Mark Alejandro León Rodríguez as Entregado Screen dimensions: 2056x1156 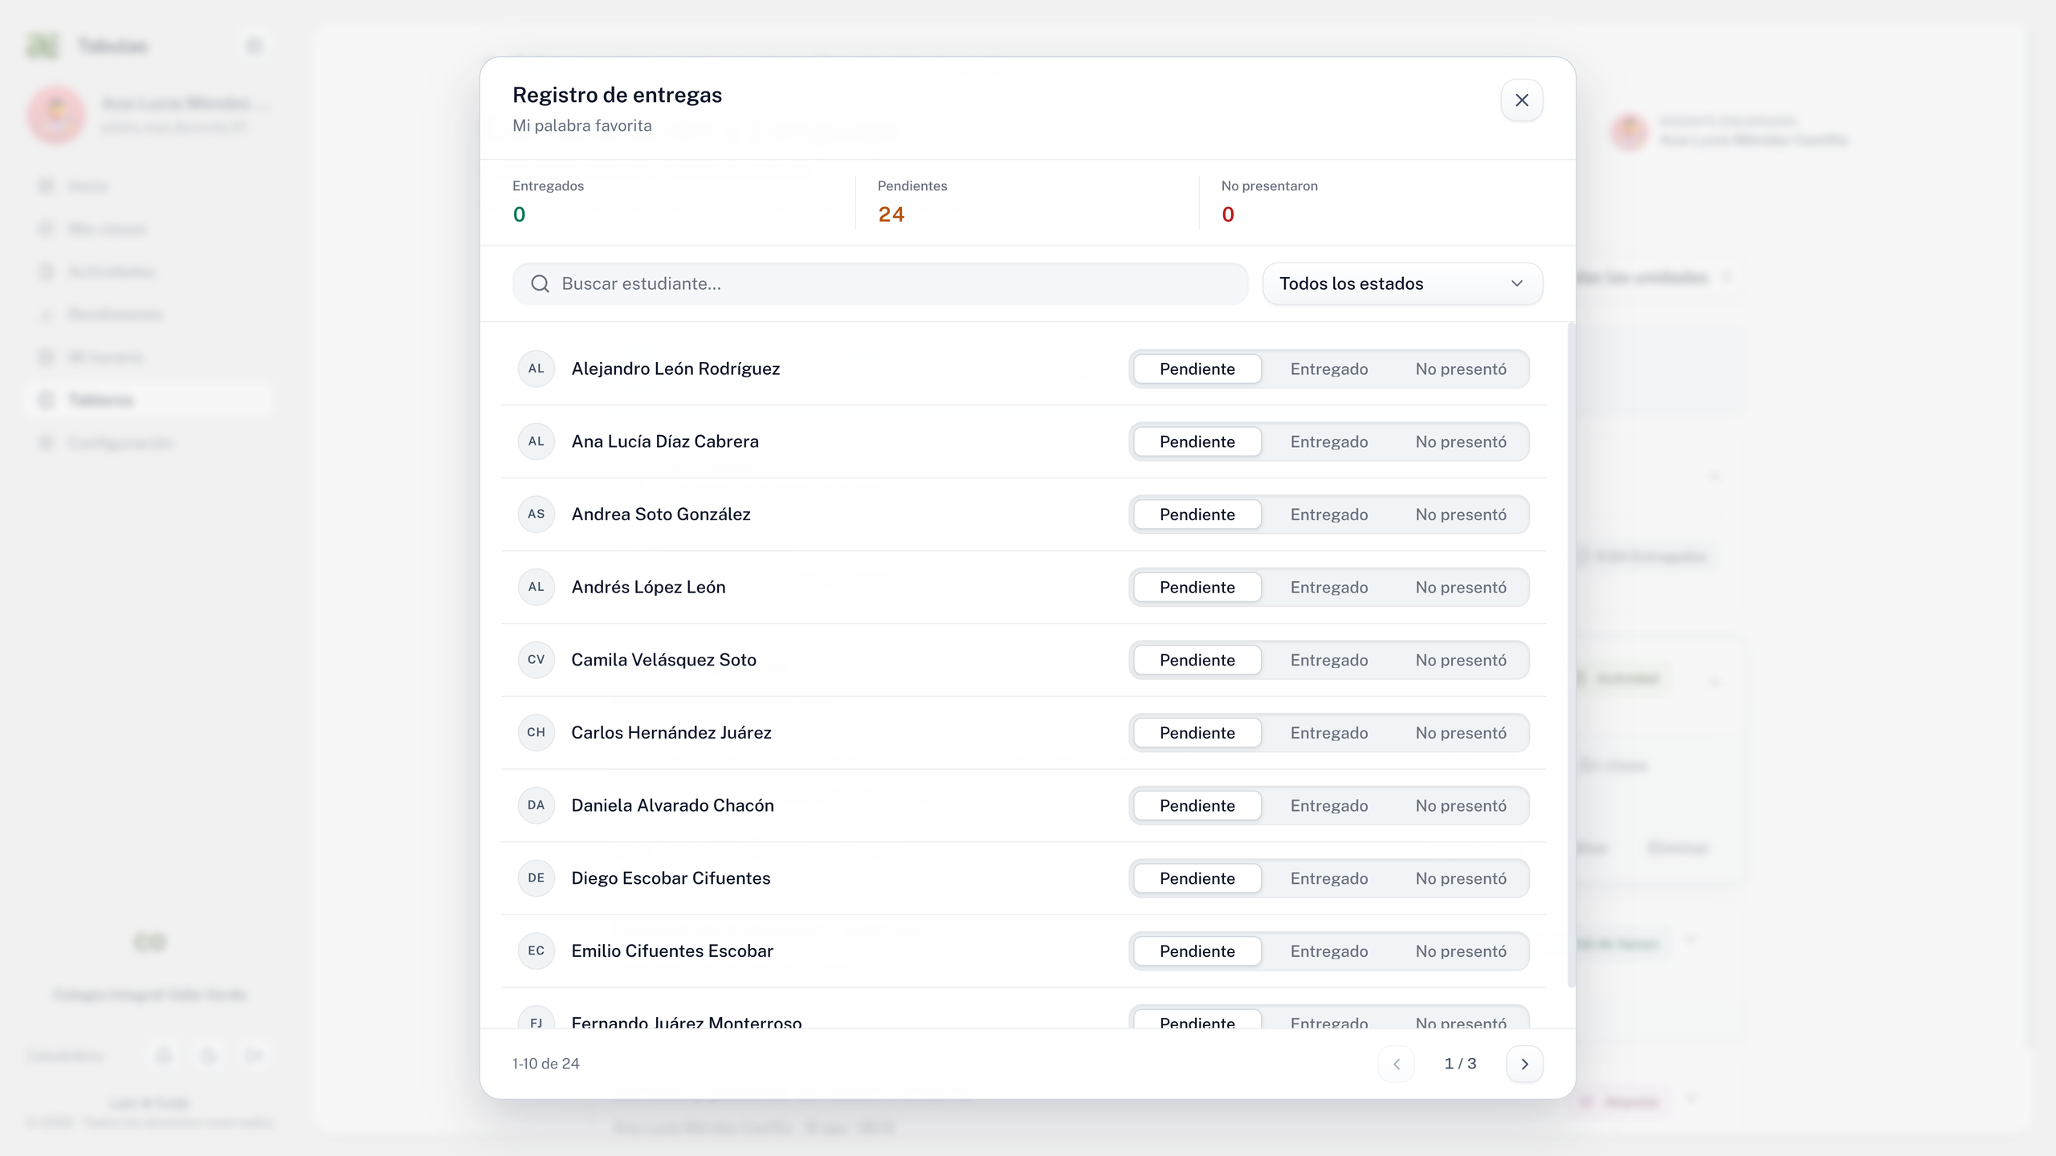1329,368
